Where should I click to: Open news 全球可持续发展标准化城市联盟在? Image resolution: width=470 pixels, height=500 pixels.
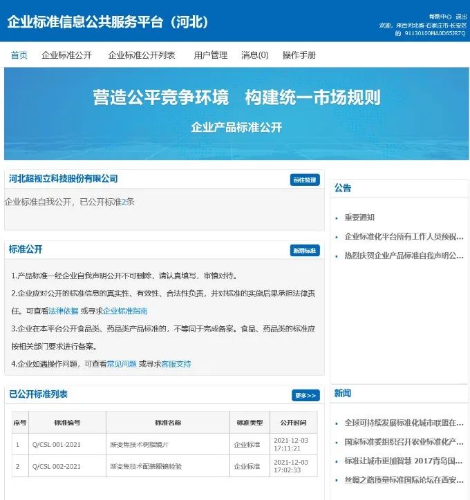pyautogui.click(x=404, y=423)
